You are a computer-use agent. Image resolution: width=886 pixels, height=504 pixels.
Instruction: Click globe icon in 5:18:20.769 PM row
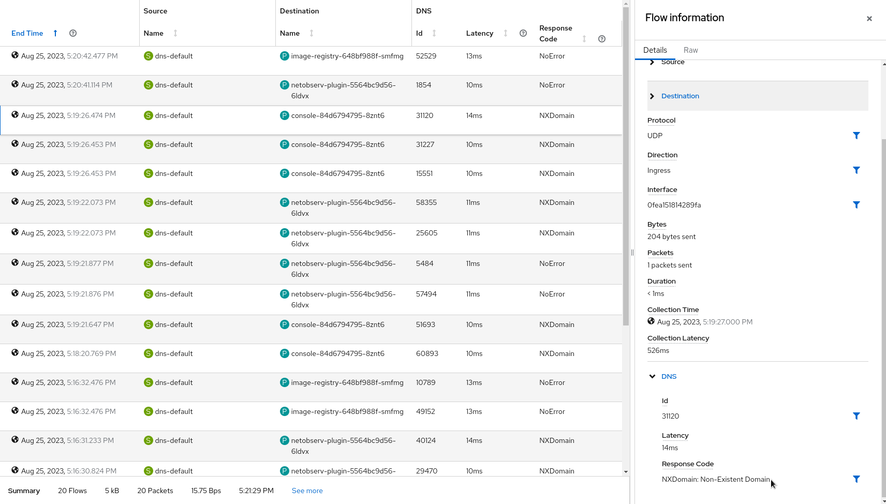(15, 353)
